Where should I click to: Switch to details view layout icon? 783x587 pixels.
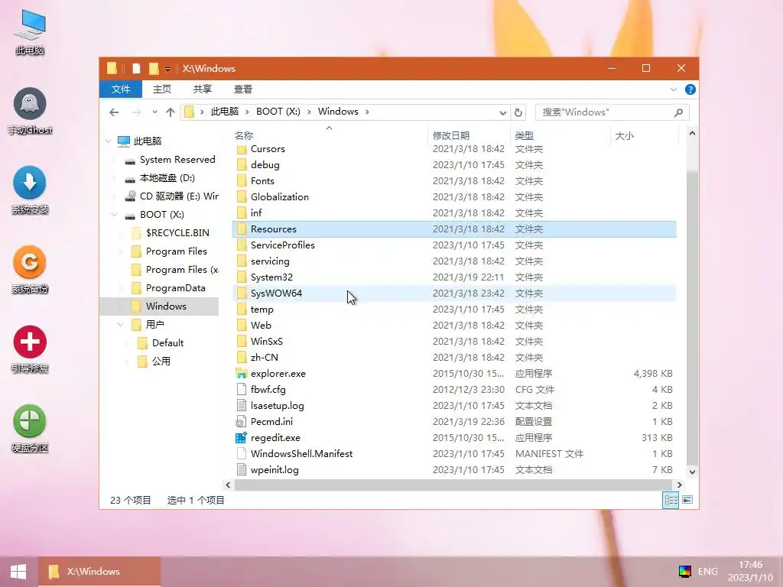671,500
